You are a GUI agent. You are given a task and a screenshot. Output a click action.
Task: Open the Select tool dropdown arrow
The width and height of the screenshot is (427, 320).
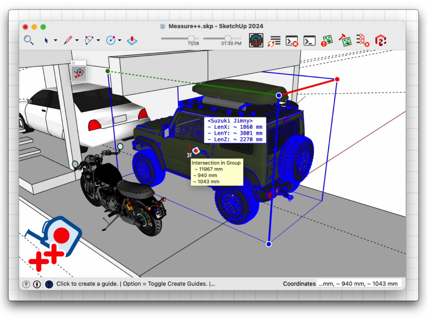pyautogui.click(x=56, y=40)
